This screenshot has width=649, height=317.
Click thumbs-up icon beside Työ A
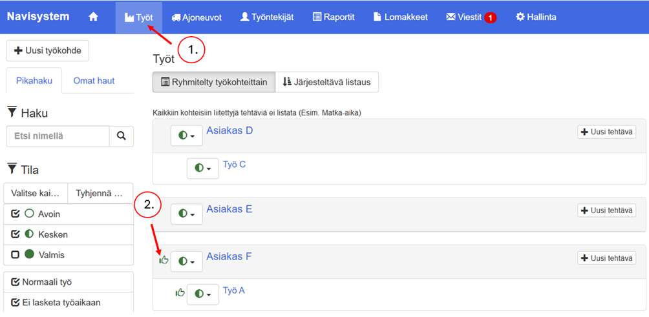point(180,293)
